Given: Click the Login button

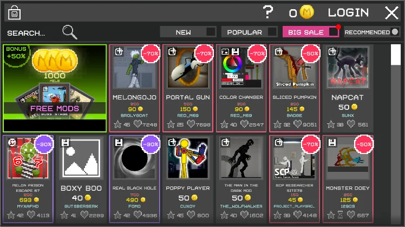Looking at the screenshot, I should pyautogui.click(x=348, y=12).
